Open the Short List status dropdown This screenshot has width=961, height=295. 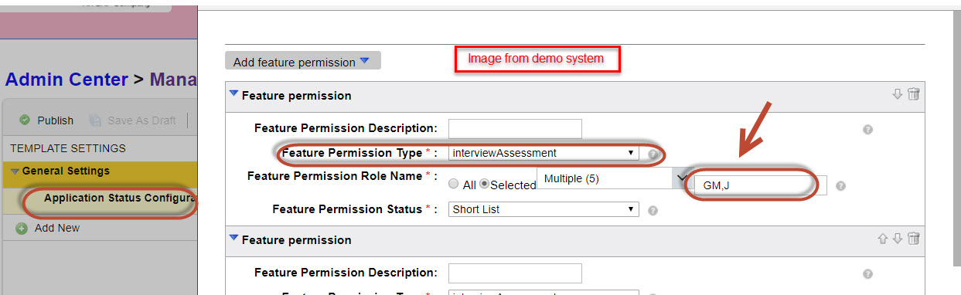click(544, 209)
